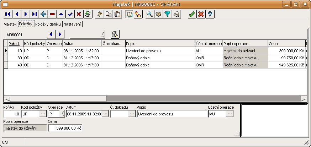Open lookup for Kód položky field
This screenshot has height=147, width=311.
click(43, 114)
